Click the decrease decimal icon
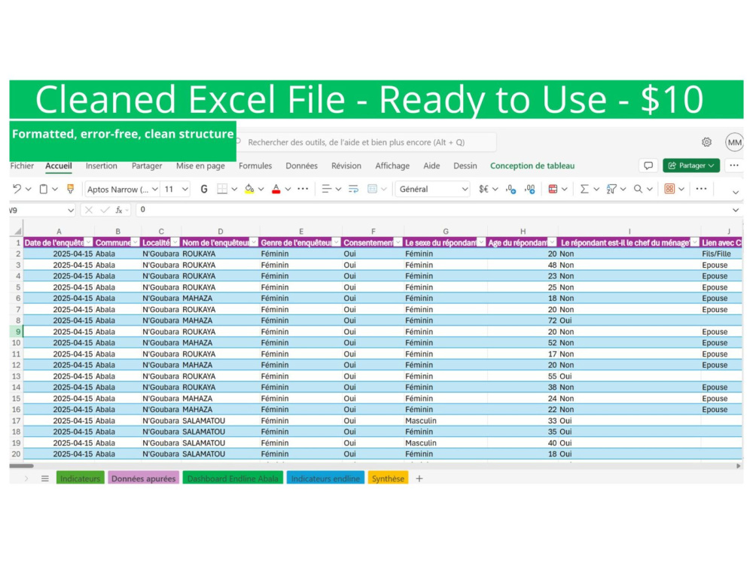753x564 pixels. [x=511, y=189]
